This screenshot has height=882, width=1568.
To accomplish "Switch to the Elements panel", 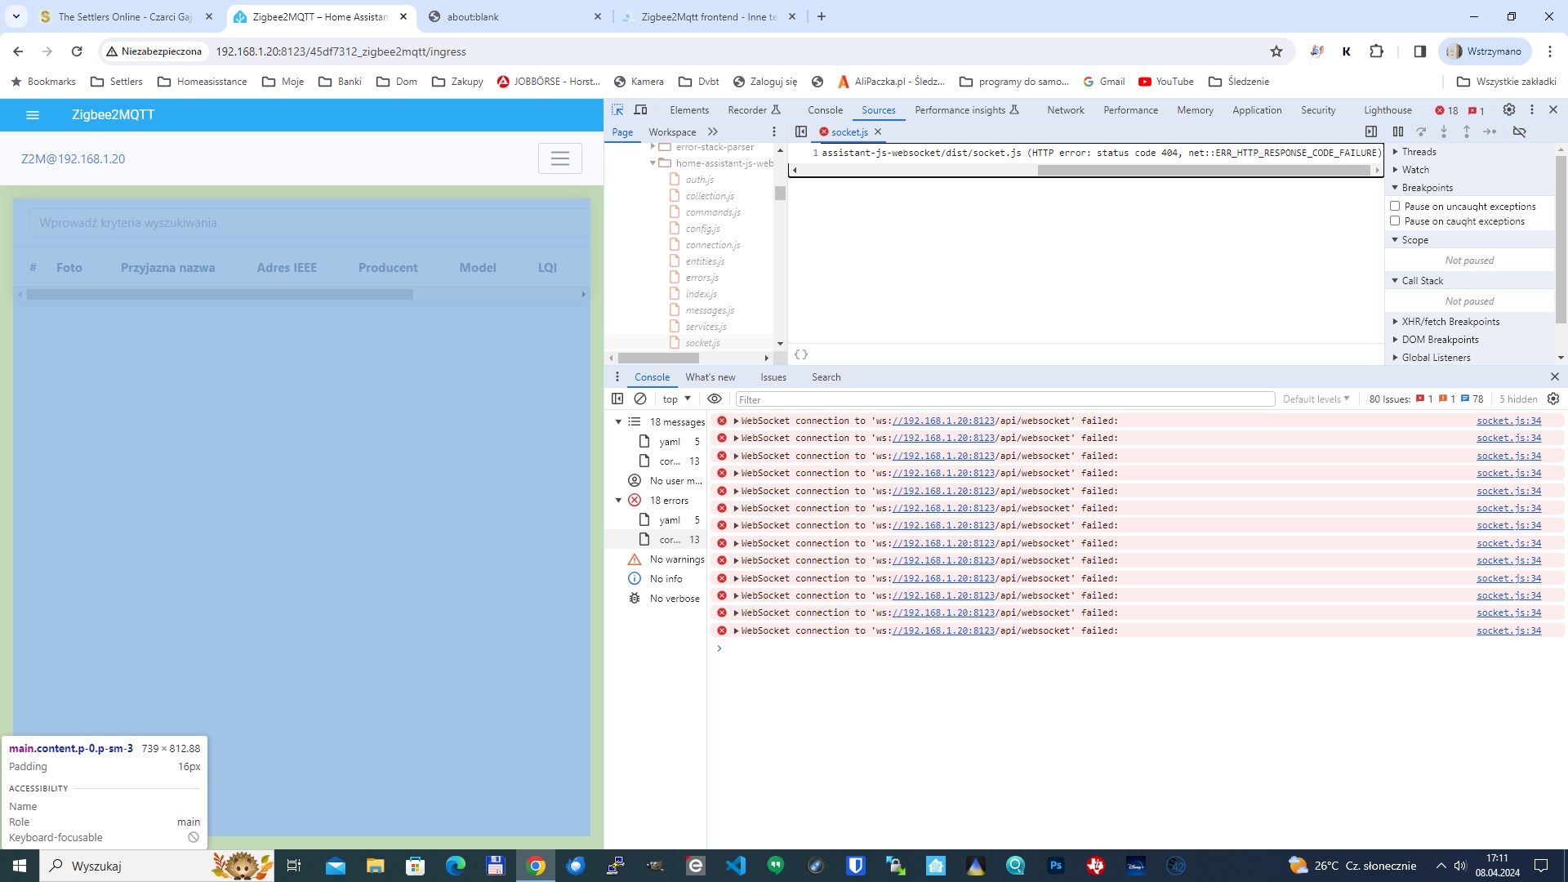I will (x=689, y=110).
